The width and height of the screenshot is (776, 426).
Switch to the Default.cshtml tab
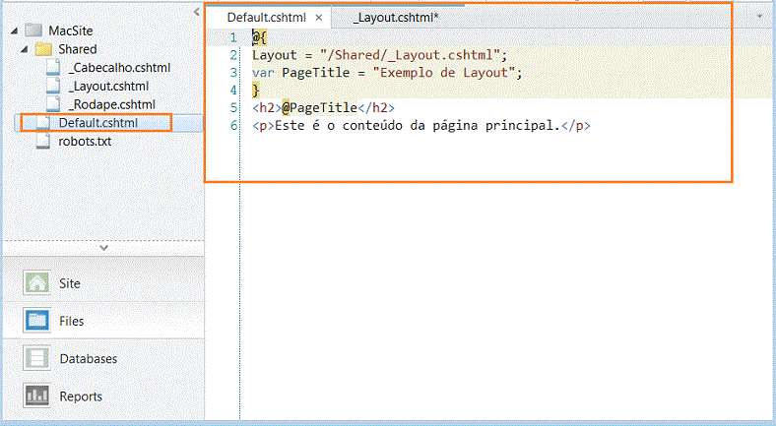point(266,18)
